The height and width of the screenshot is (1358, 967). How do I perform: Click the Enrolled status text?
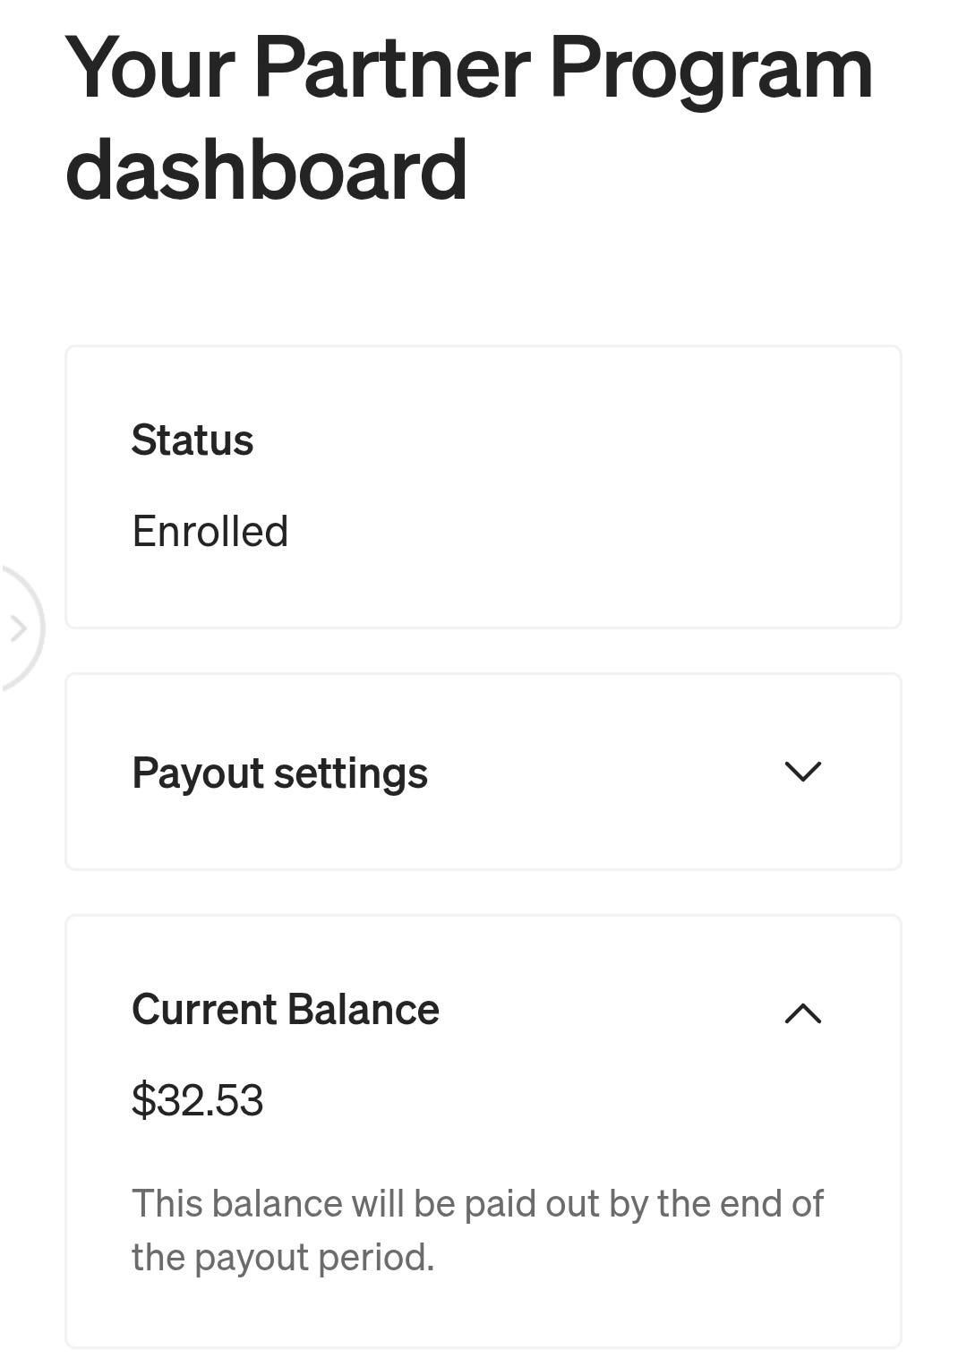pyautogui.click(x=210, y=531)
